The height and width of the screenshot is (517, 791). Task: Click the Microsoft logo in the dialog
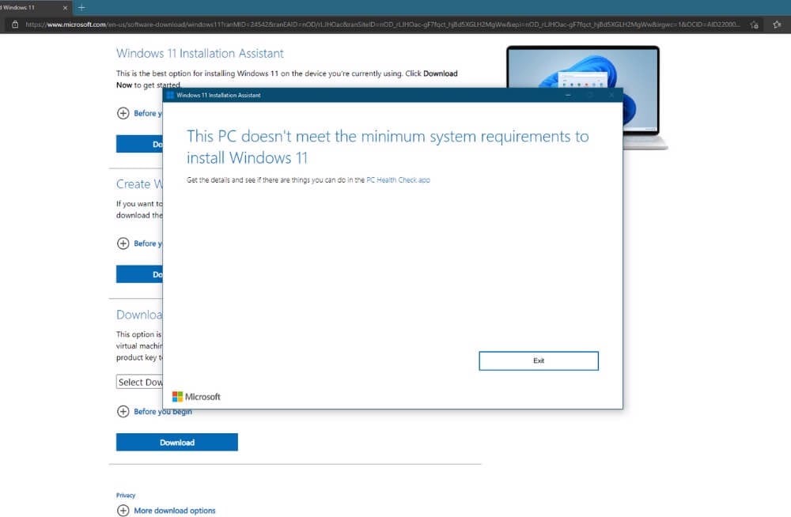point(196,397)
